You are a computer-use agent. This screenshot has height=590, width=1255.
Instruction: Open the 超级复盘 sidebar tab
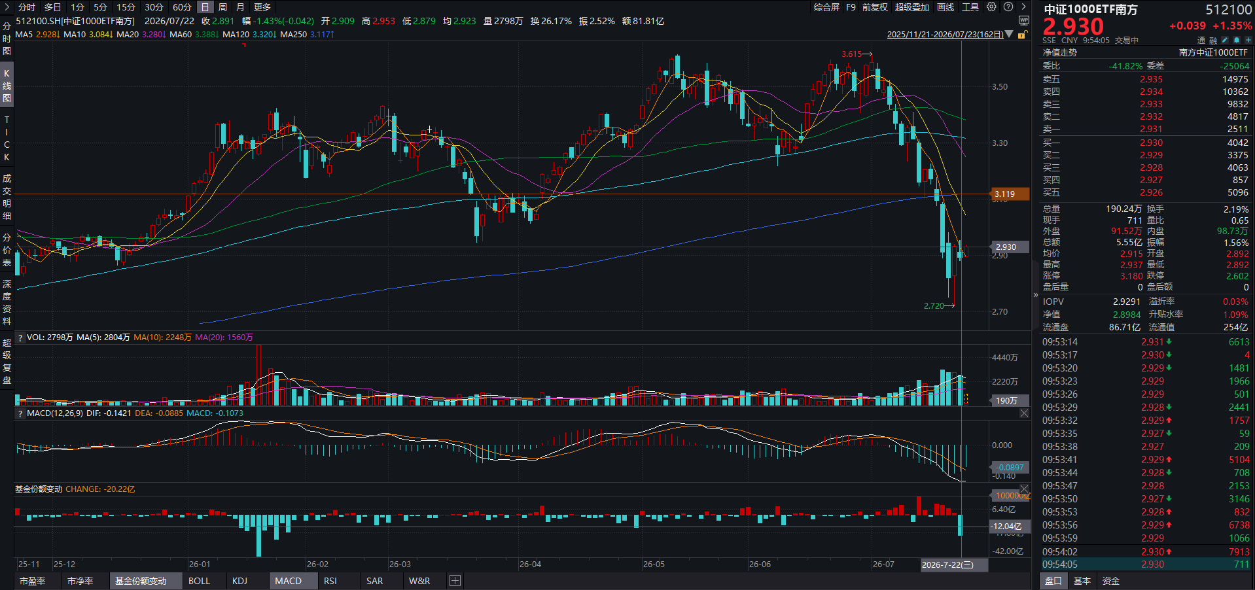[x=7, y=361]
